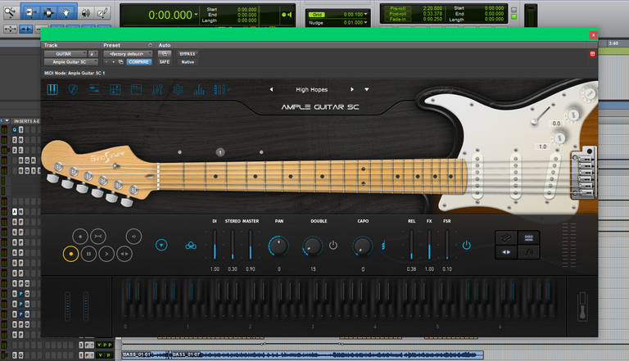Click the CAPO knob

tap(363, 246)
